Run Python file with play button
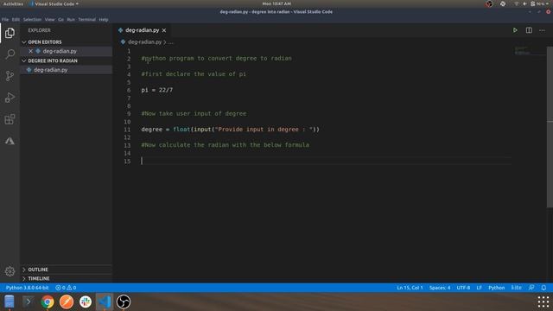This screenshot has height=311, width=553. click(x=515, y=30)
